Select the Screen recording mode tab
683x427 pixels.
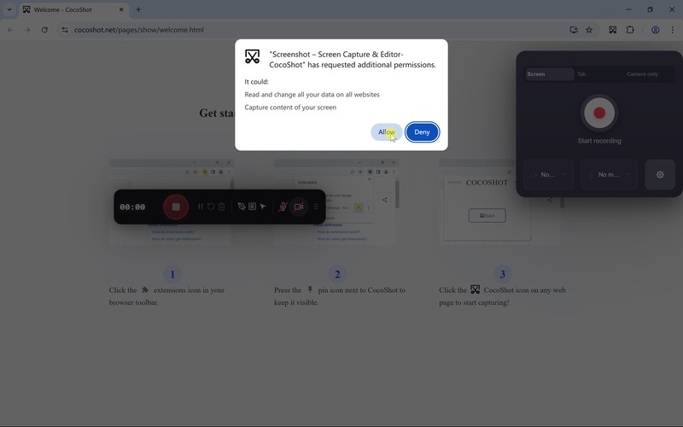(549, 74)
